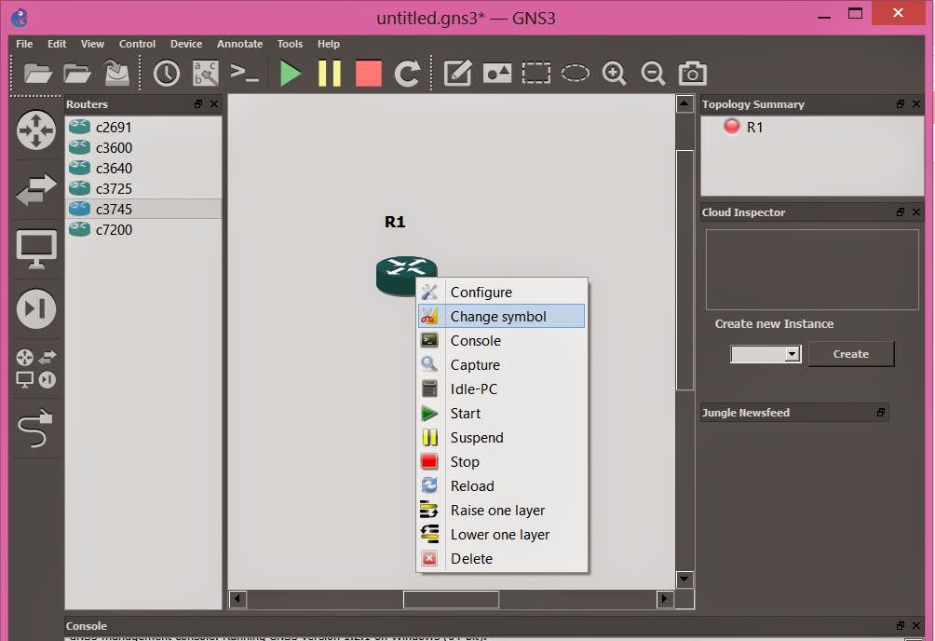Choose Reload from the context menu

tap(501, 485)
